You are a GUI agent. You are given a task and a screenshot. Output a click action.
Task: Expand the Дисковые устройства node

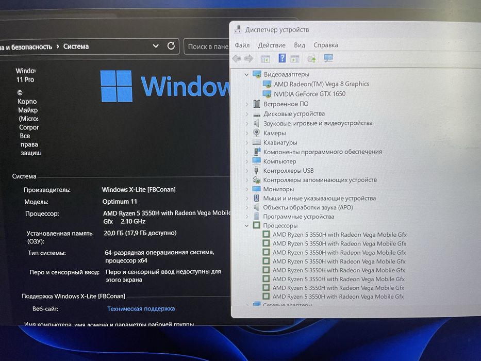pos(246,114)
